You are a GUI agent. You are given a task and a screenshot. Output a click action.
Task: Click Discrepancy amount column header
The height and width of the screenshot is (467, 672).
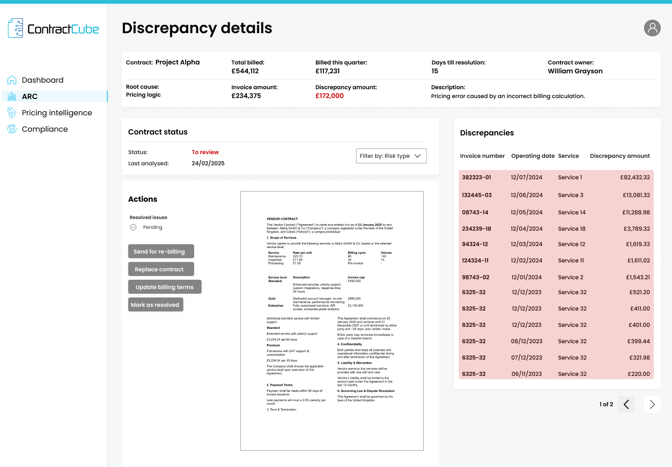coord(620,156)
